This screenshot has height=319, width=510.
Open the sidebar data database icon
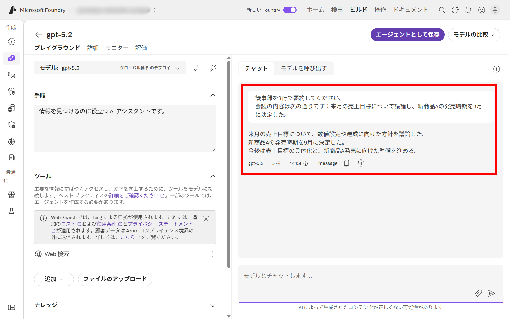pyautogui.click(x=12, y=108)
